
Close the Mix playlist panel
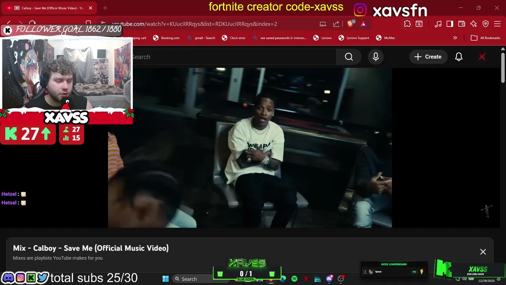pos(483,252)
